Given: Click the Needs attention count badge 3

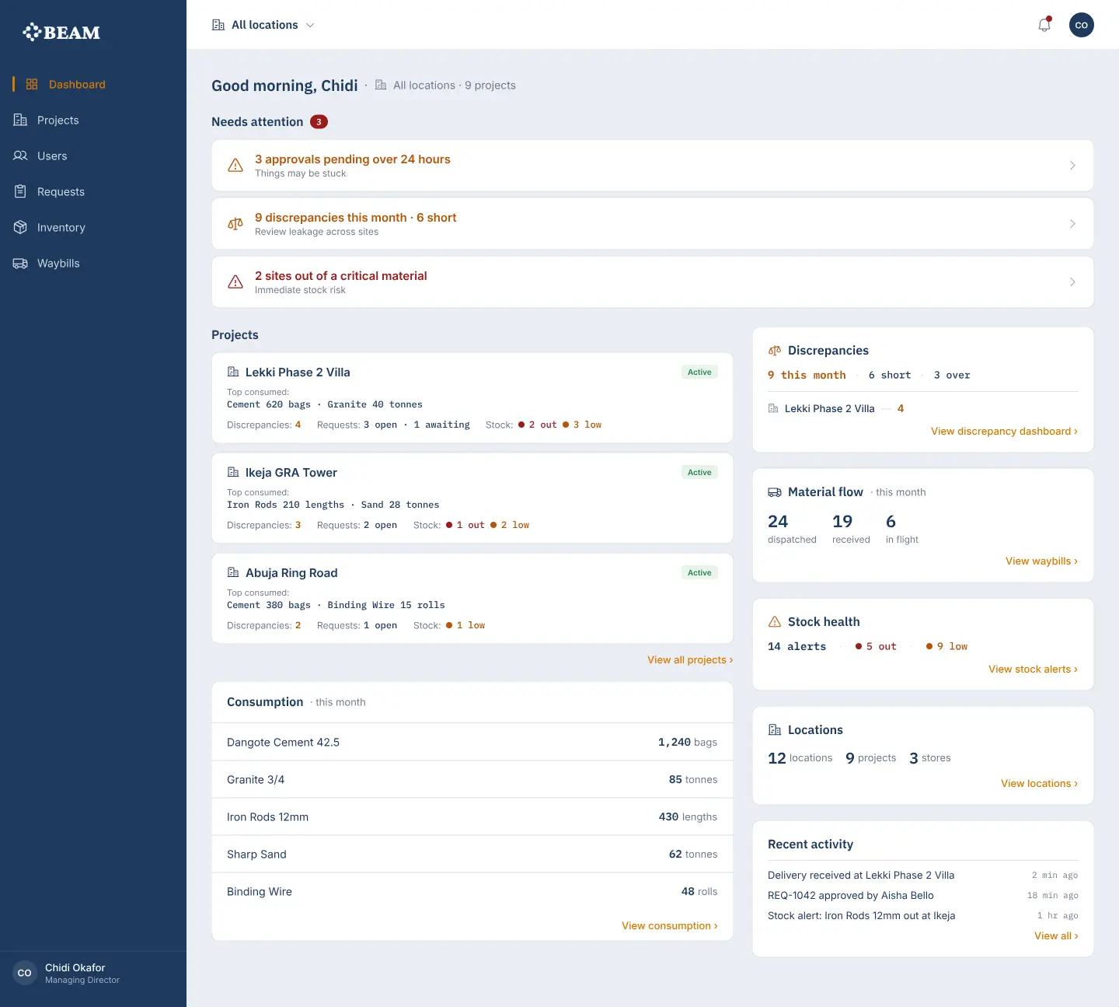Looking at the screenshot, I should [319, 122].
